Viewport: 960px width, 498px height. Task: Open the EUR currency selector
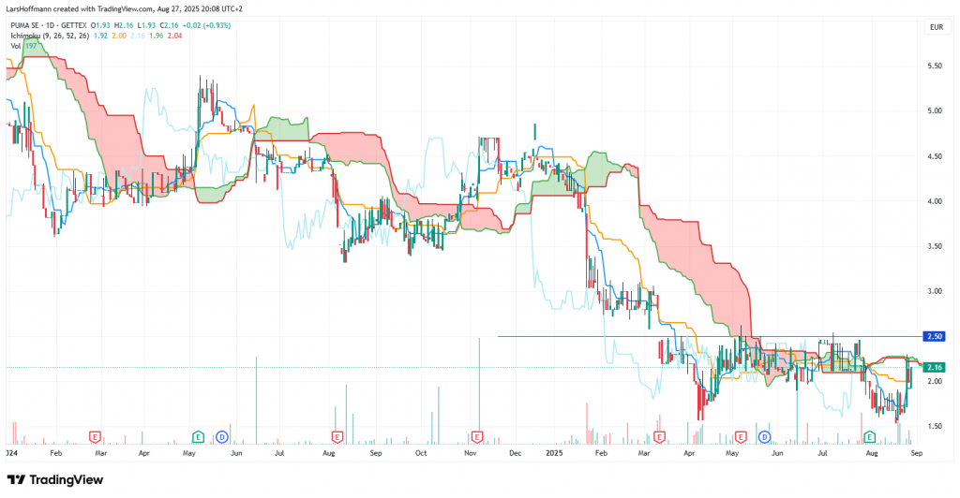pyautogui.click(x=935, y=28)
